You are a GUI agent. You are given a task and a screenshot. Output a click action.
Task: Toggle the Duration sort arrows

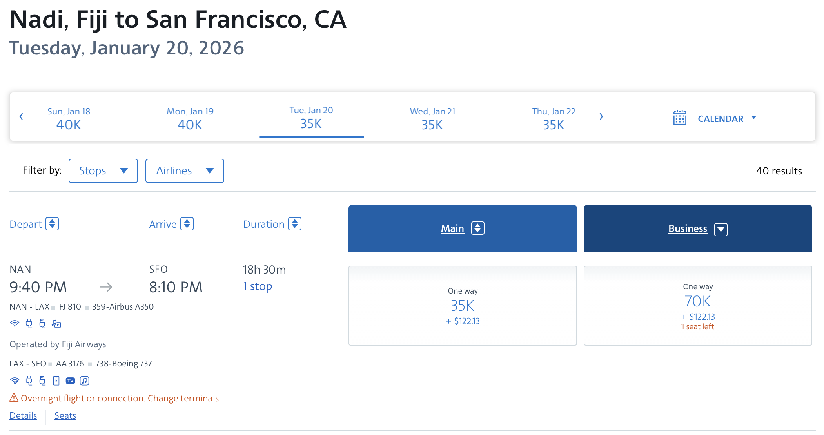point(295,224)
